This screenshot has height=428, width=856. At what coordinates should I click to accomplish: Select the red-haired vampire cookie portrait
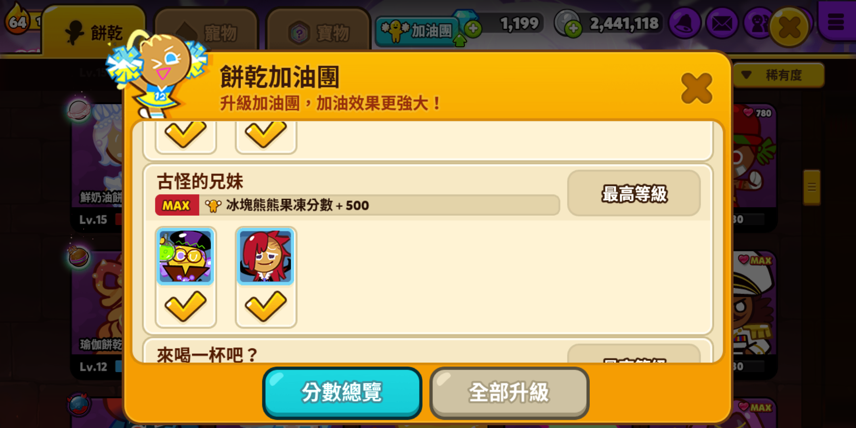pos(266,256)
